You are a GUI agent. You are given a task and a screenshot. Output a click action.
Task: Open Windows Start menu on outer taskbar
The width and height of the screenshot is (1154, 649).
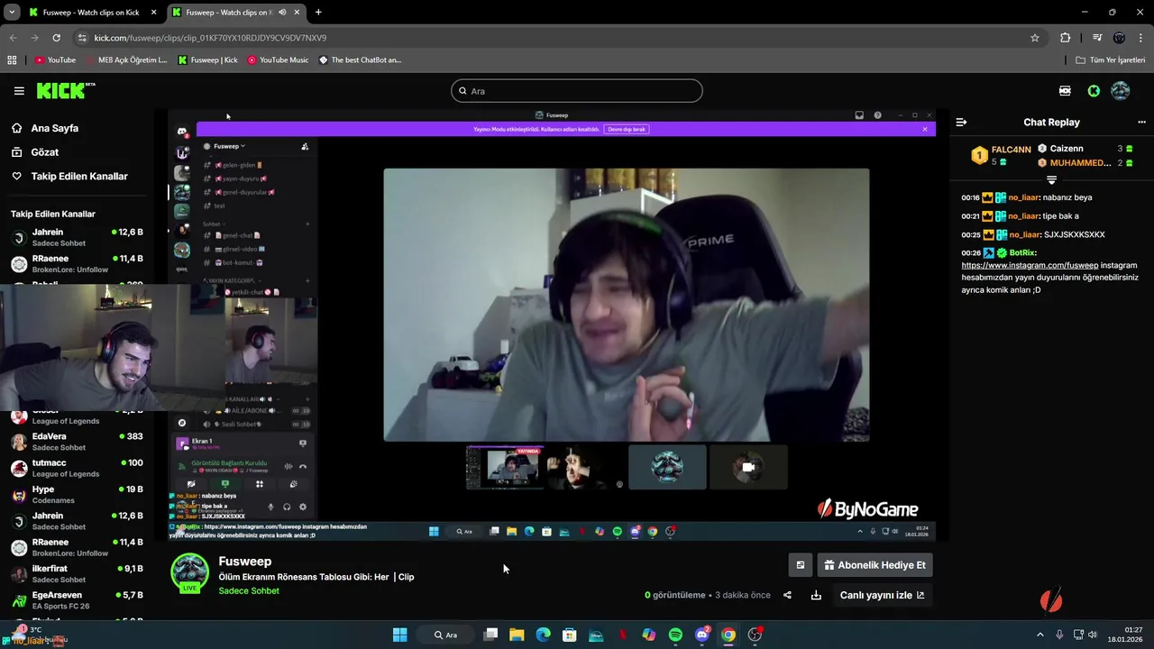[399, 635]
